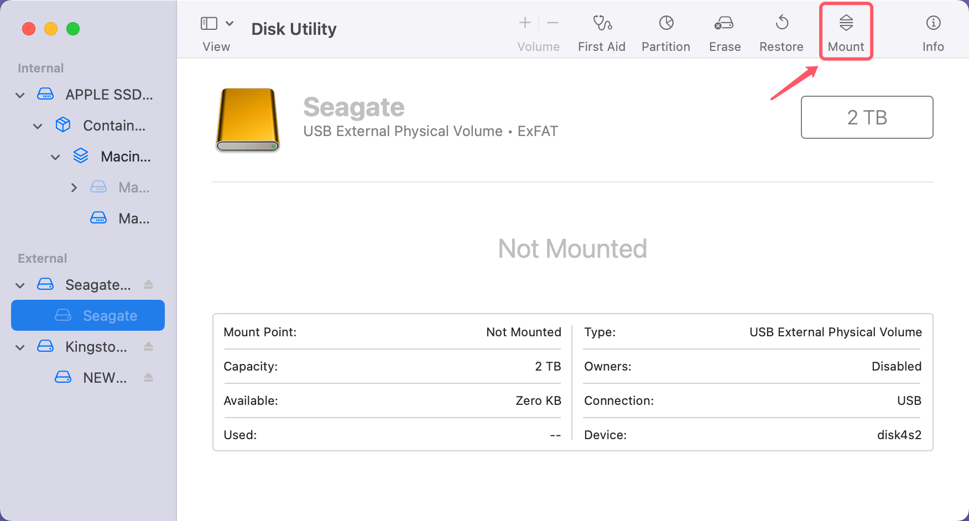The height and width of the screenshot is (521, 969).
Task: Eject the Seagate external drive
Action: [x=148, y=284]
